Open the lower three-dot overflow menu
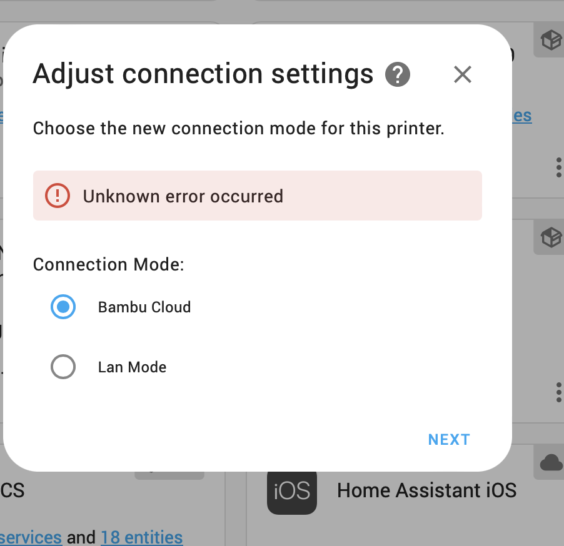This screenshot has width=564, height=546. point(558,392)
